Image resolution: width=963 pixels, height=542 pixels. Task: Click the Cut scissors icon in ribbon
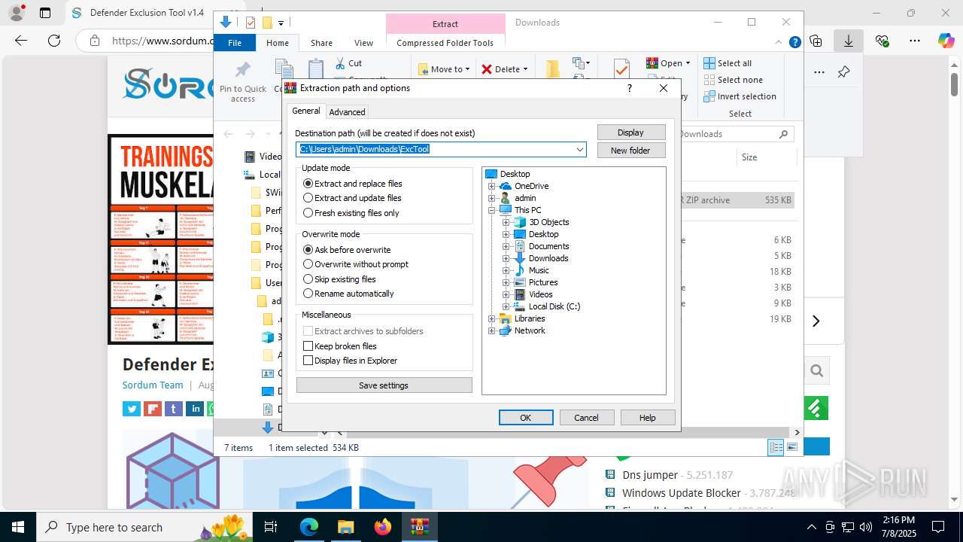pyautogui.click(x=340, y=63)
